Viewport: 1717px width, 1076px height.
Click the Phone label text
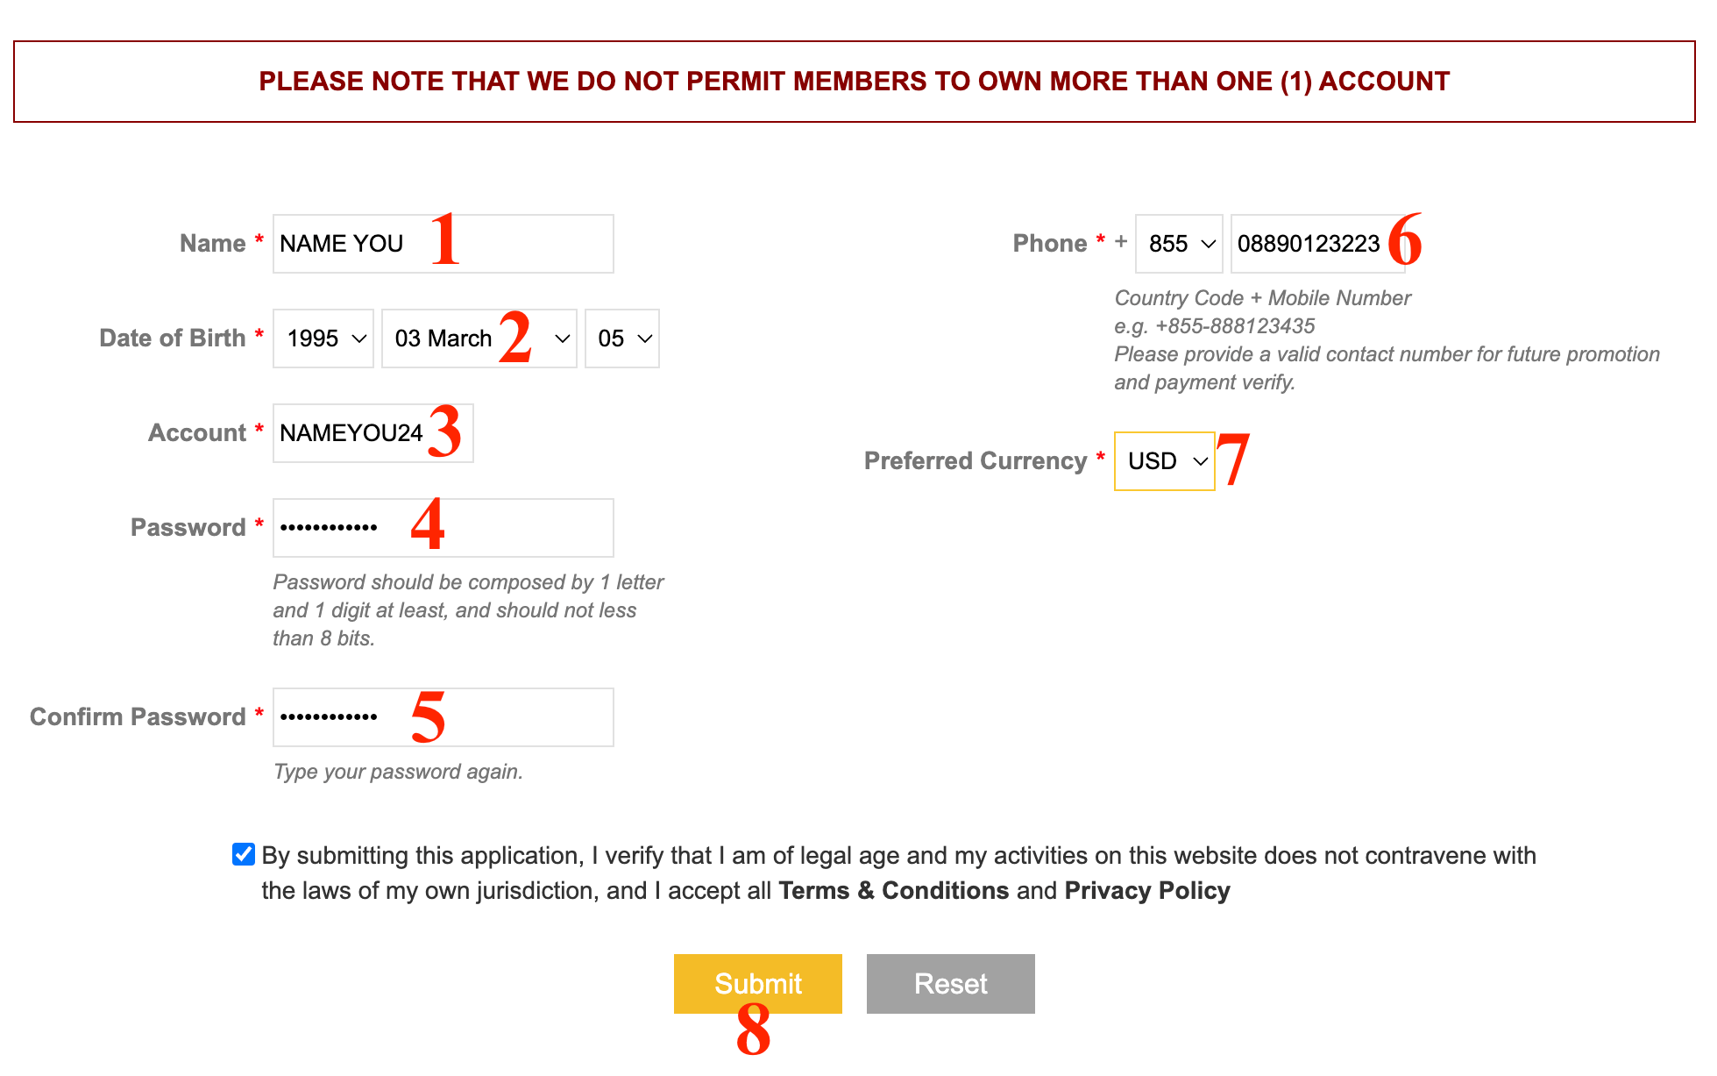point(1049,244)
